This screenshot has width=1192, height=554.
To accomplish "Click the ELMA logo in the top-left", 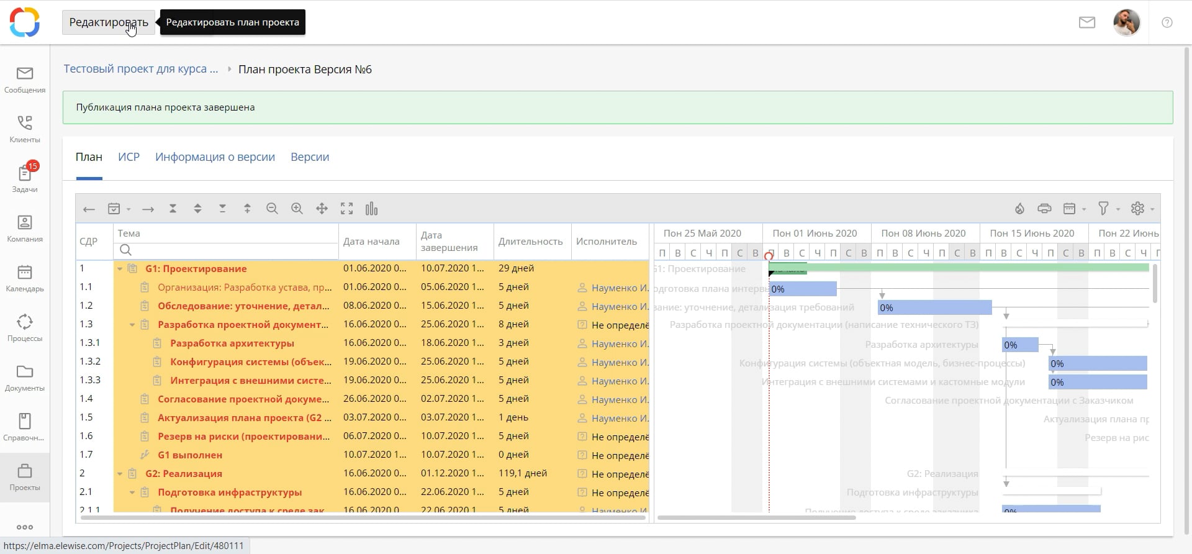I will coord(25,22).
